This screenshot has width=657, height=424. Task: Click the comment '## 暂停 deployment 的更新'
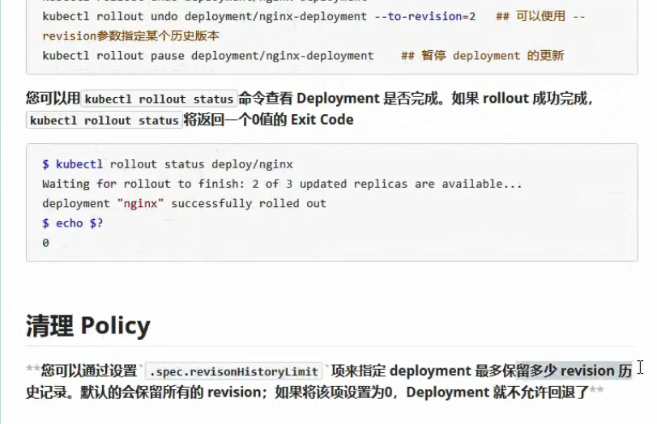click(482, 56)
